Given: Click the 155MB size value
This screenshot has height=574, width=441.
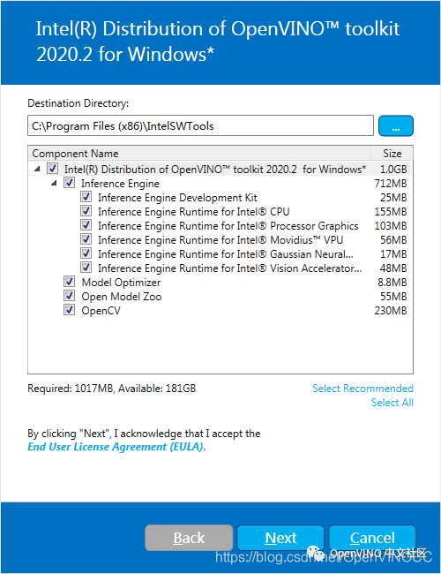Looking at the screenshot, I should click(x=391, y=212).
